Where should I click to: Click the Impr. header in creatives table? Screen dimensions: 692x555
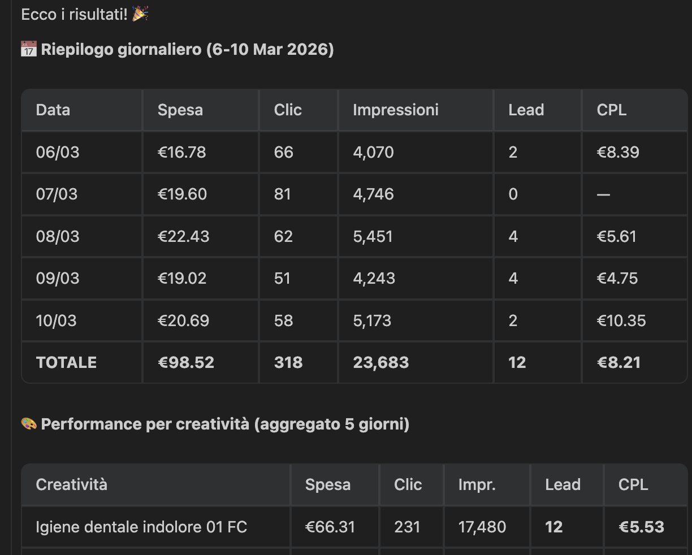point(477,484)
